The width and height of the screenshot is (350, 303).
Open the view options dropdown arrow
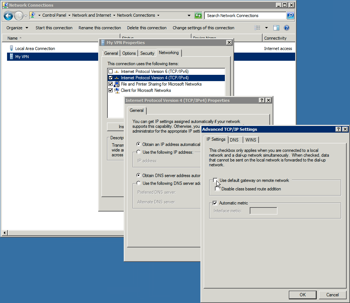[x=266, y=28]
